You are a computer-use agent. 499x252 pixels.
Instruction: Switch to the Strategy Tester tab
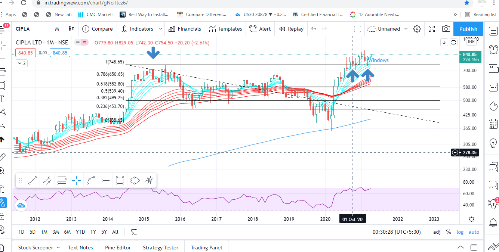(161, 247)
